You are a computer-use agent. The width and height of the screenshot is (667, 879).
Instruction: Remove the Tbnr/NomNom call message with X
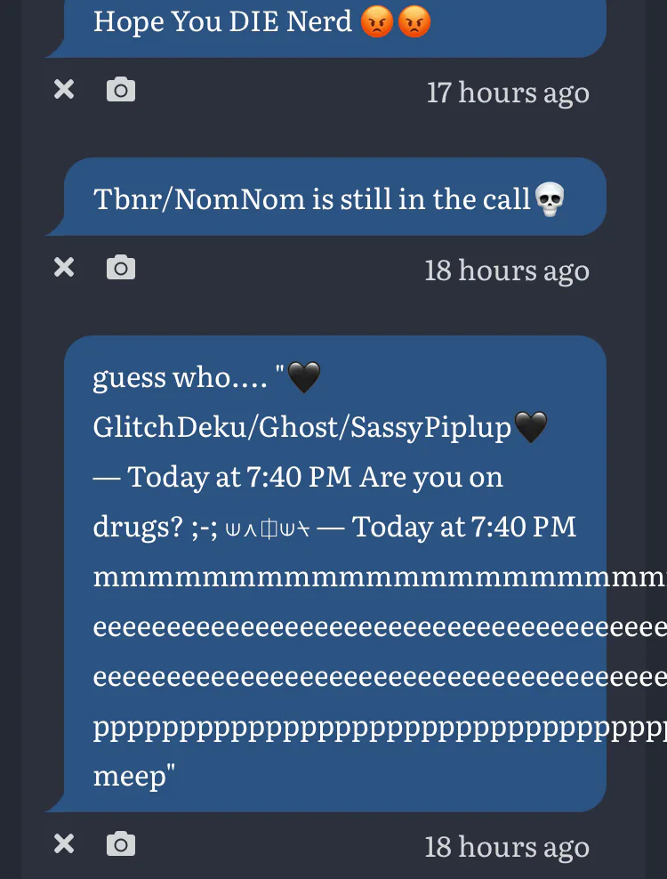click(x=64, y=268)
